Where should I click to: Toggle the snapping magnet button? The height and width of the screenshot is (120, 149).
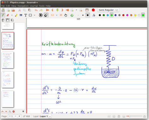[x=46, y=15]
